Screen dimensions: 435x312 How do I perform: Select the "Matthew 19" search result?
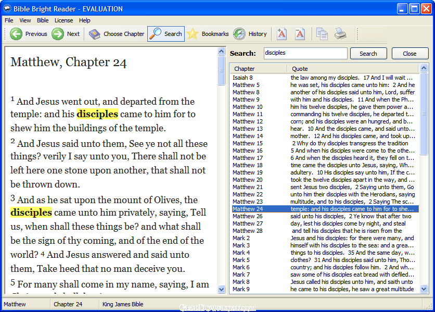click(325, 172)
